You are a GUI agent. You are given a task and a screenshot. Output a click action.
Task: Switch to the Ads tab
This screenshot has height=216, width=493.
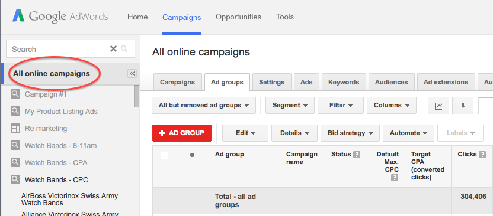pyautogui.click(x=306, y=83)
